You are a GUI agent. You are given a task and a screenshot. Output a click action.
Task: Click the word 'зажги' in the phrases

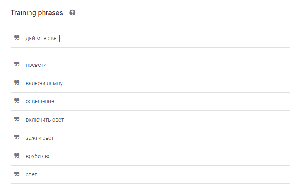pyautogui.click(x=33, y=138)
